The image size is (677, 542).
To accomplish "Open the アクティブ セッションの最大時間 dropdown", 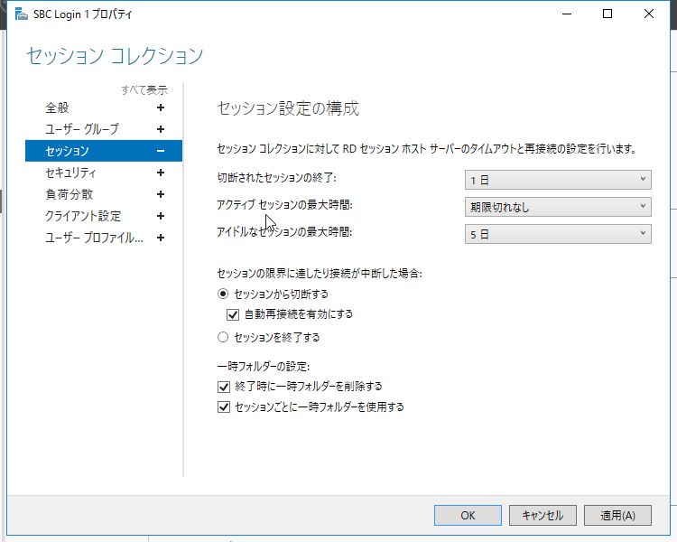I will tap(558, 207).
